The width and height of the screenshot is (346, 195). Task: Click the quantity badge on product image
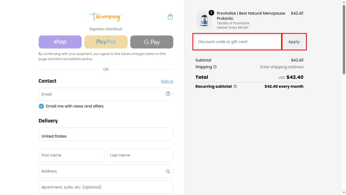click(x=211, y=13)
